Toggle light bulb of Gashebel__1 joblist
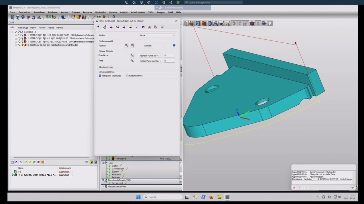The height and width of the screenshot is (204, 364). pyautogui.click(x=19, y=32)
